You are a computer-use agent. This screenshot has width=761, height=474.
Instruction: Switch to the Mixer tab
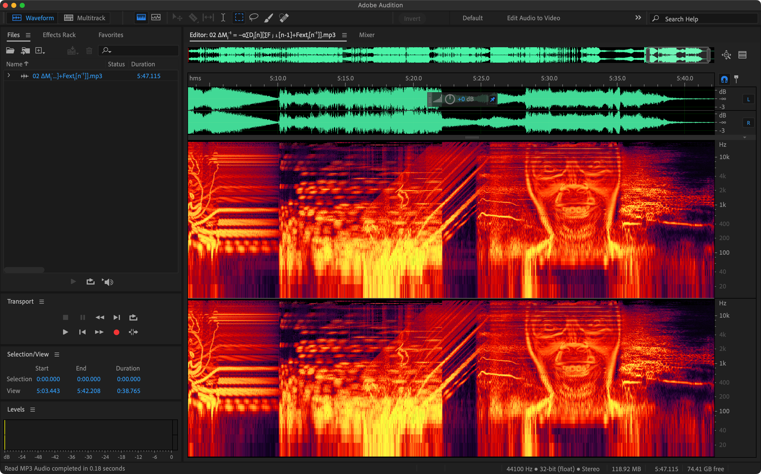366,35
